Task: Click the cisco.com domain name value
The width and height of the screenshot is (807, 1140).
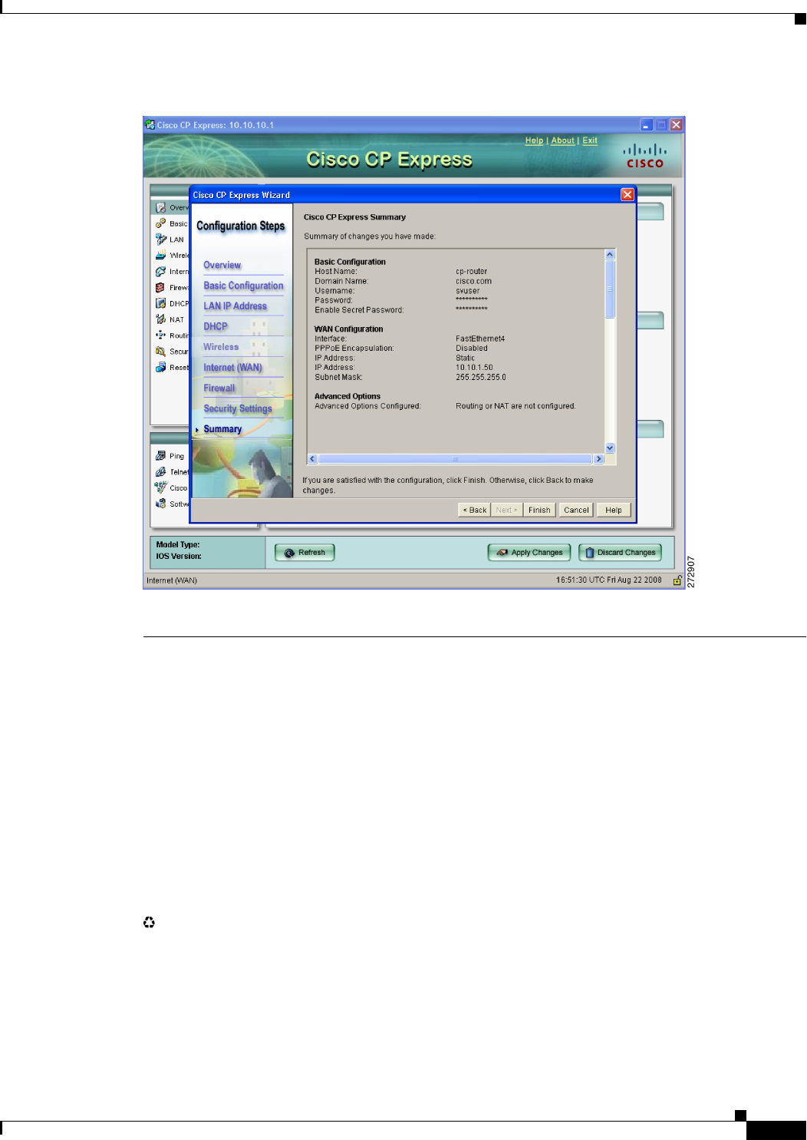Action: (474, 281)
